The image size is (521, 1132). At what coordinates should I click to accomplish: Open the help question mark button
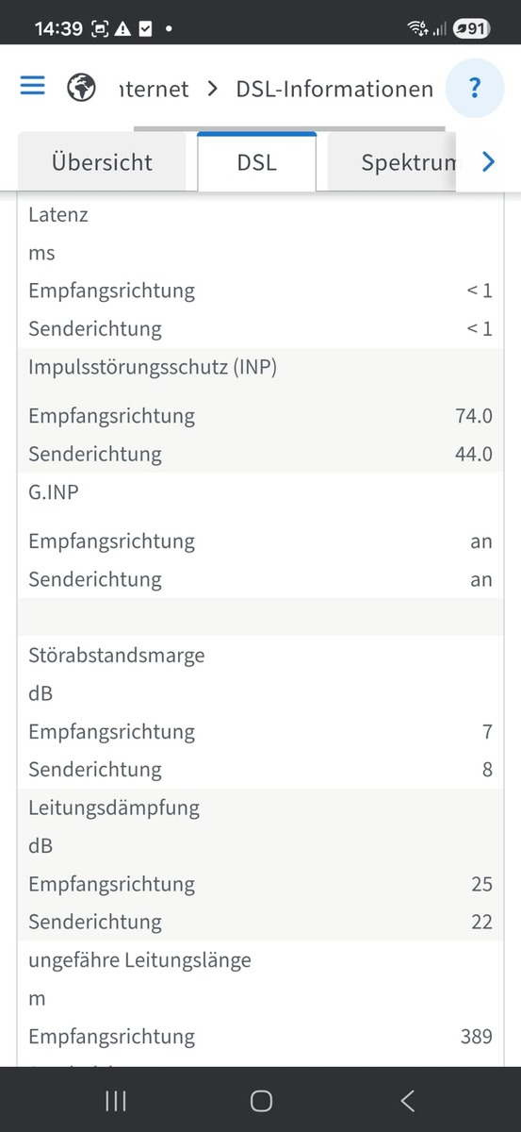[x=475, y=89]
